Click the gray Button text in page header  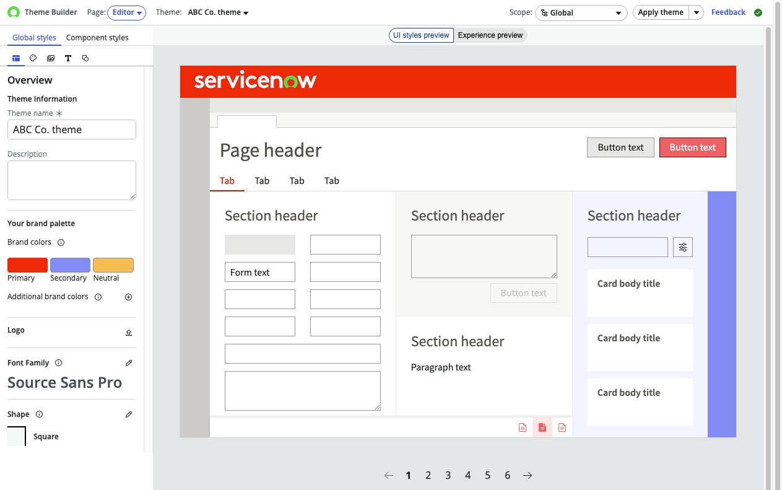(620, 147)
